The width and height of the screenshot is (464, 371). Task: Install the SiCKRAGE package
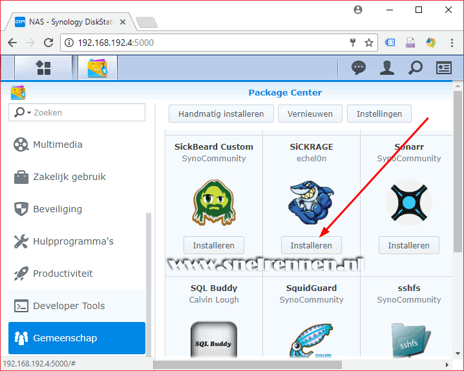pyautogui.click(x=311, y=245)
